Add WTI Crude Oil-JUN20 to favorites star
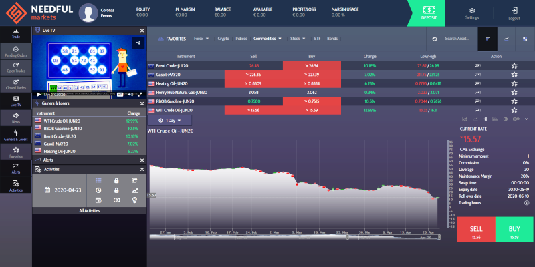Viewport: 535px width, 267px height. tap(514, 110)
